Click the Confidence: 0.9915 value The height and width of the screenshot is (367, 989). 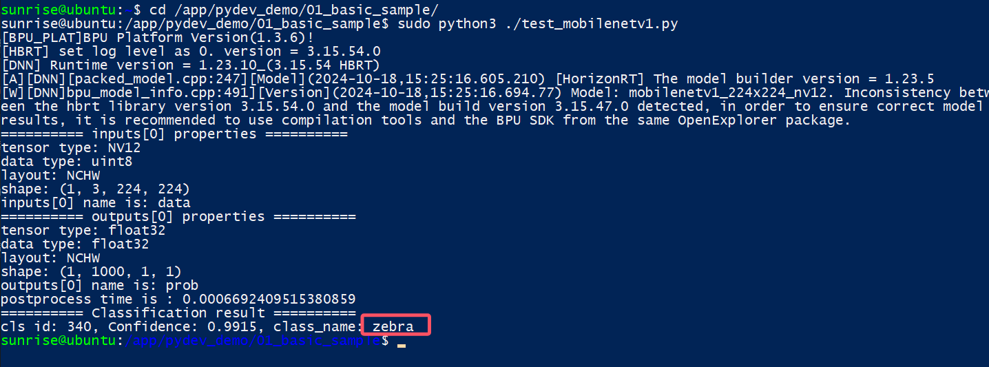(183, 326)
